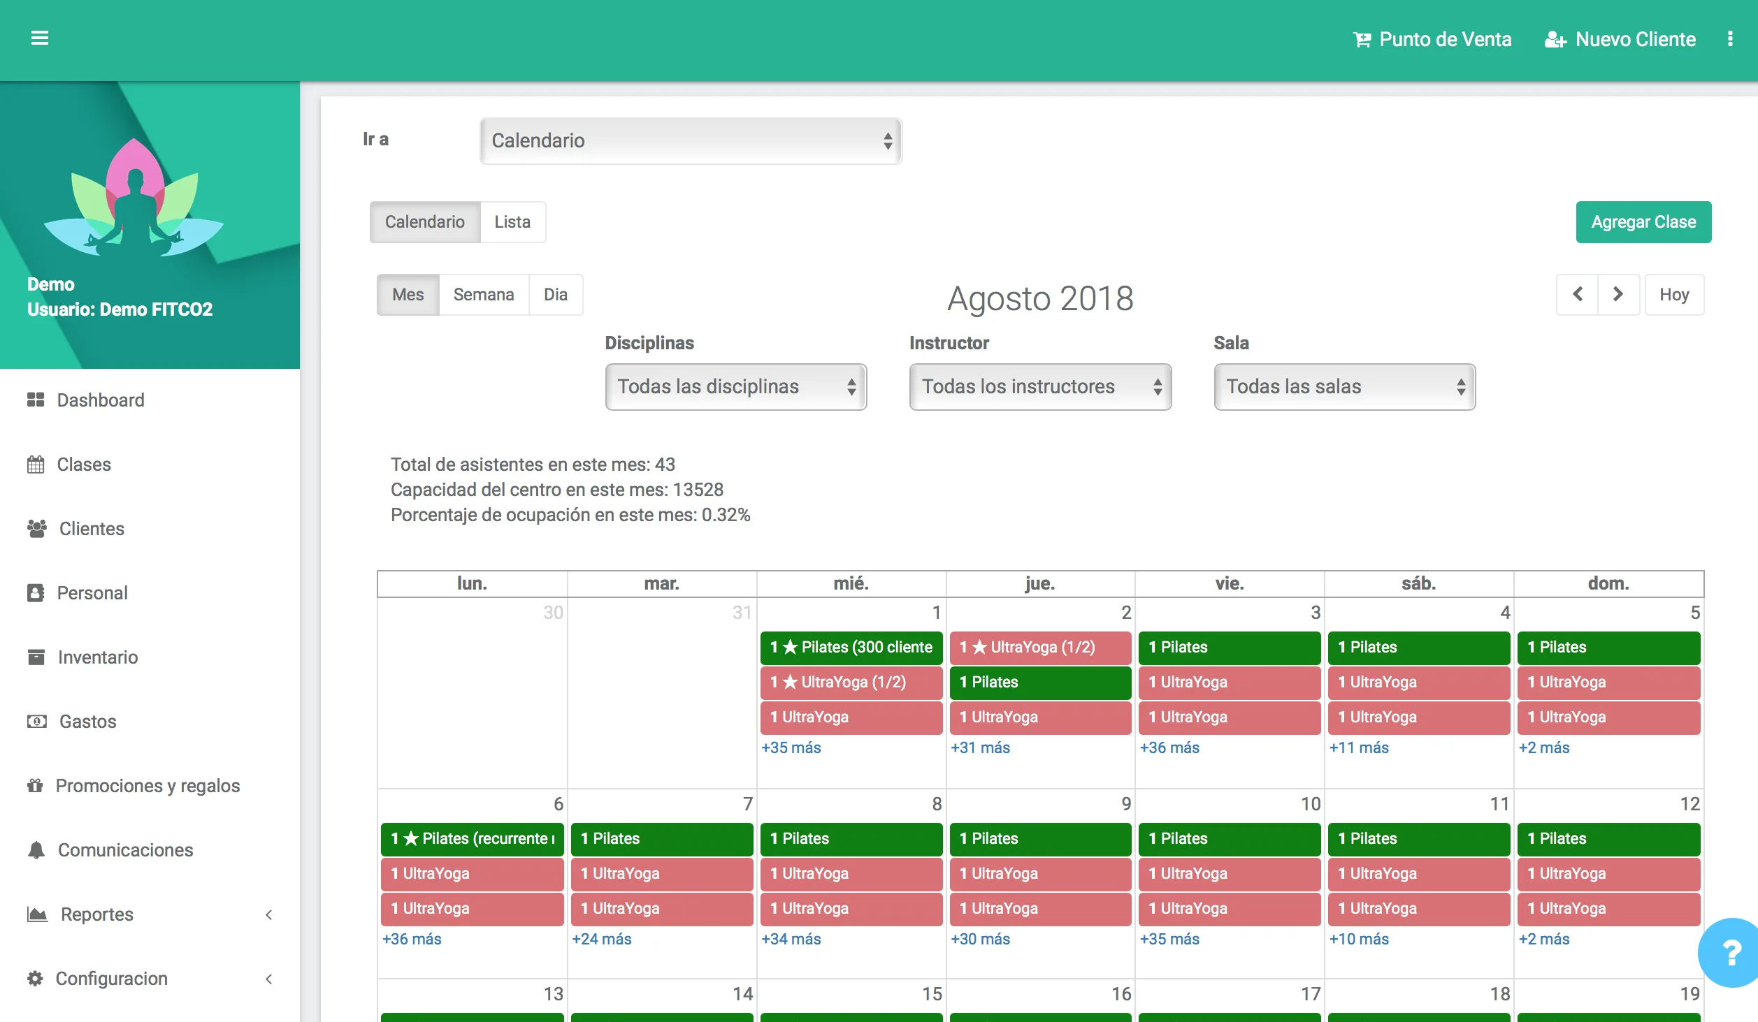Open starred Pilates (300 cliente event
Viewport: 1758px width, 1022px height.
pyautogui.click(x=851, y=648)
